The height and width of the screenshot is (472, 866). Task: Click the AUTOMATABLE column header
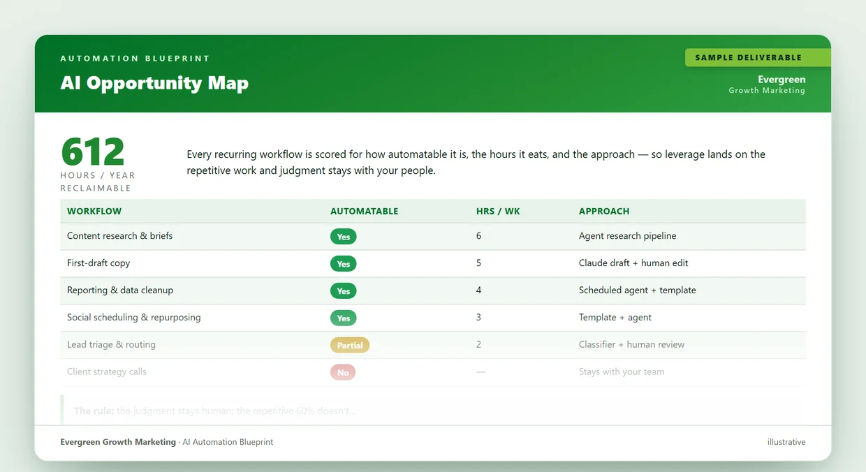tap(364, 211)
